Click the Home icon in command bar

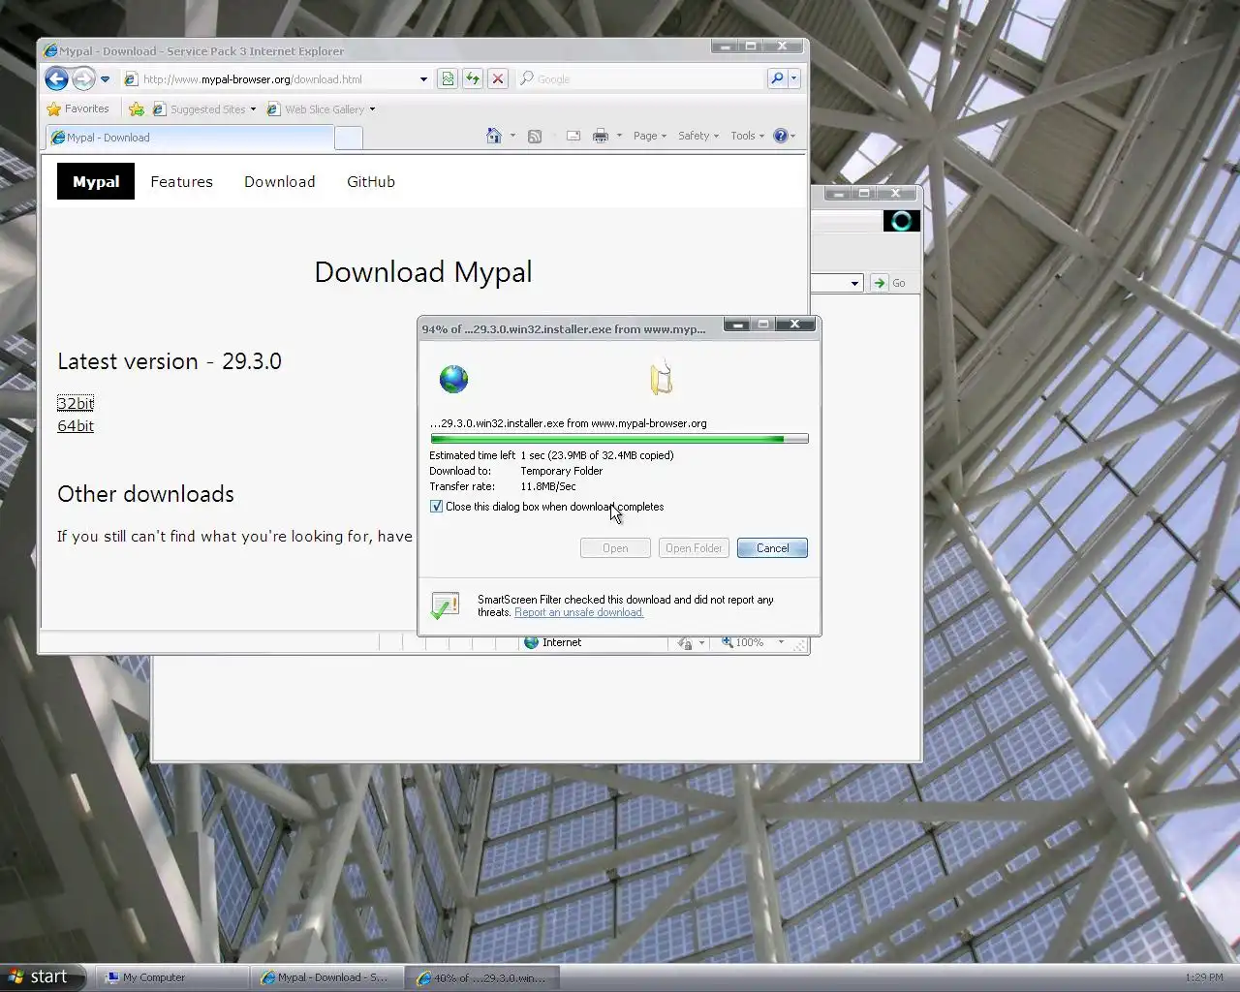click(494, 136)
